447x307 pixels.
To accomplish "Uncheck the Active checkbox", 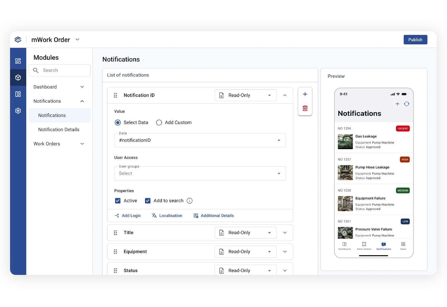I will (x=118, y=201).
